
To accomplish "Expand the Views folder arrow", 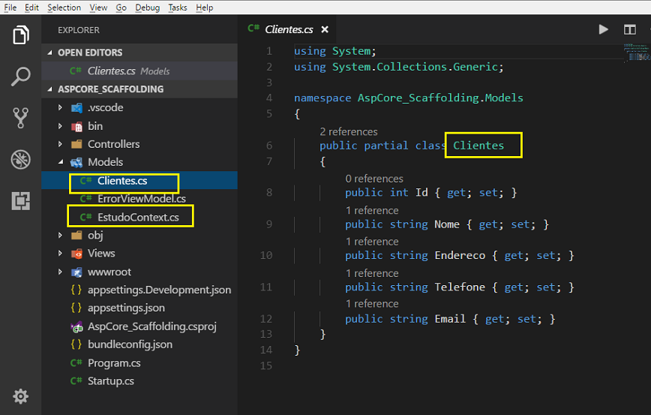I will [60, 254].
